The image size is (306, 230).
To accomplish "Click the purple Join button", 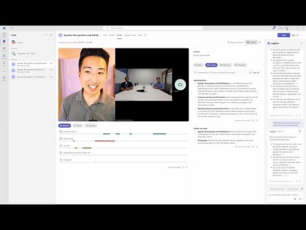I will (x=284, y=35).
